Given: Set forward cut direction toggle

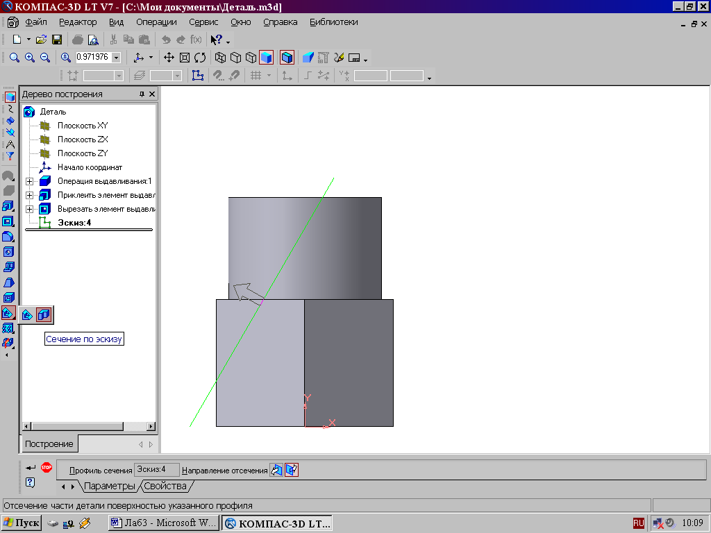Looking at the screenshot, I should [x=276, y=470].
